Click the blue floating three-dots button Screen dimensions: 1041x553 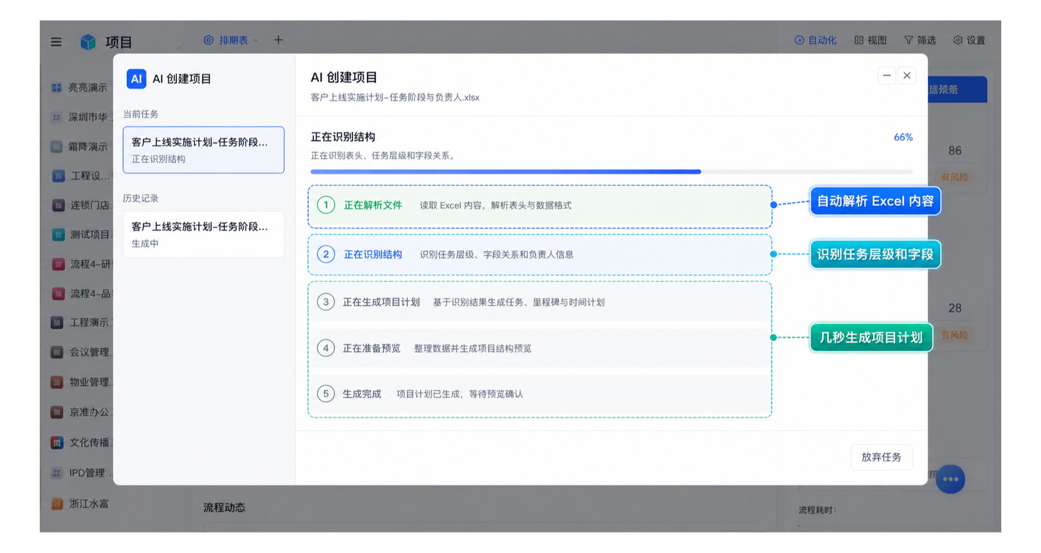950,479
